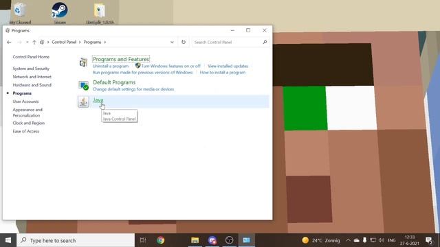Open the weather widget showing 24°C Zonnig

[x=321, y=240]
